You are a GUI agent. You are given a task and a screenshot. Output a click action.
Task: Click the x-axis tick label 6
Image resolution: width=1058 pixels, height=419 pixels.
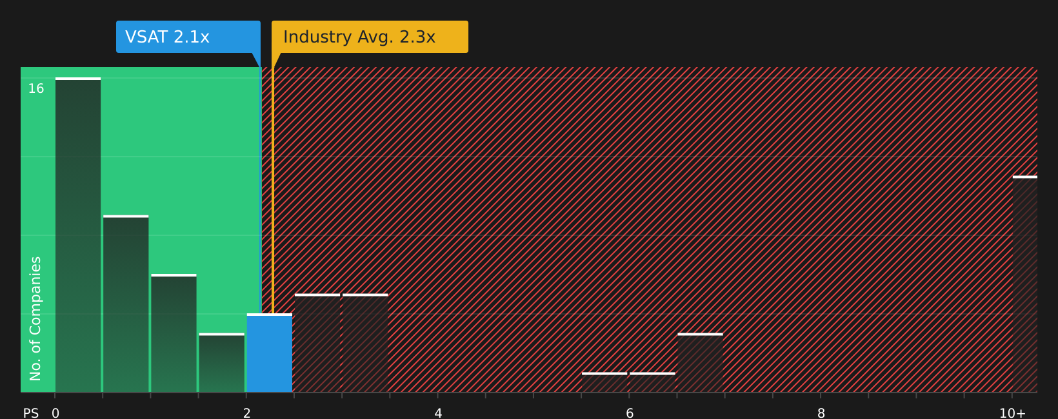[630, 413]
